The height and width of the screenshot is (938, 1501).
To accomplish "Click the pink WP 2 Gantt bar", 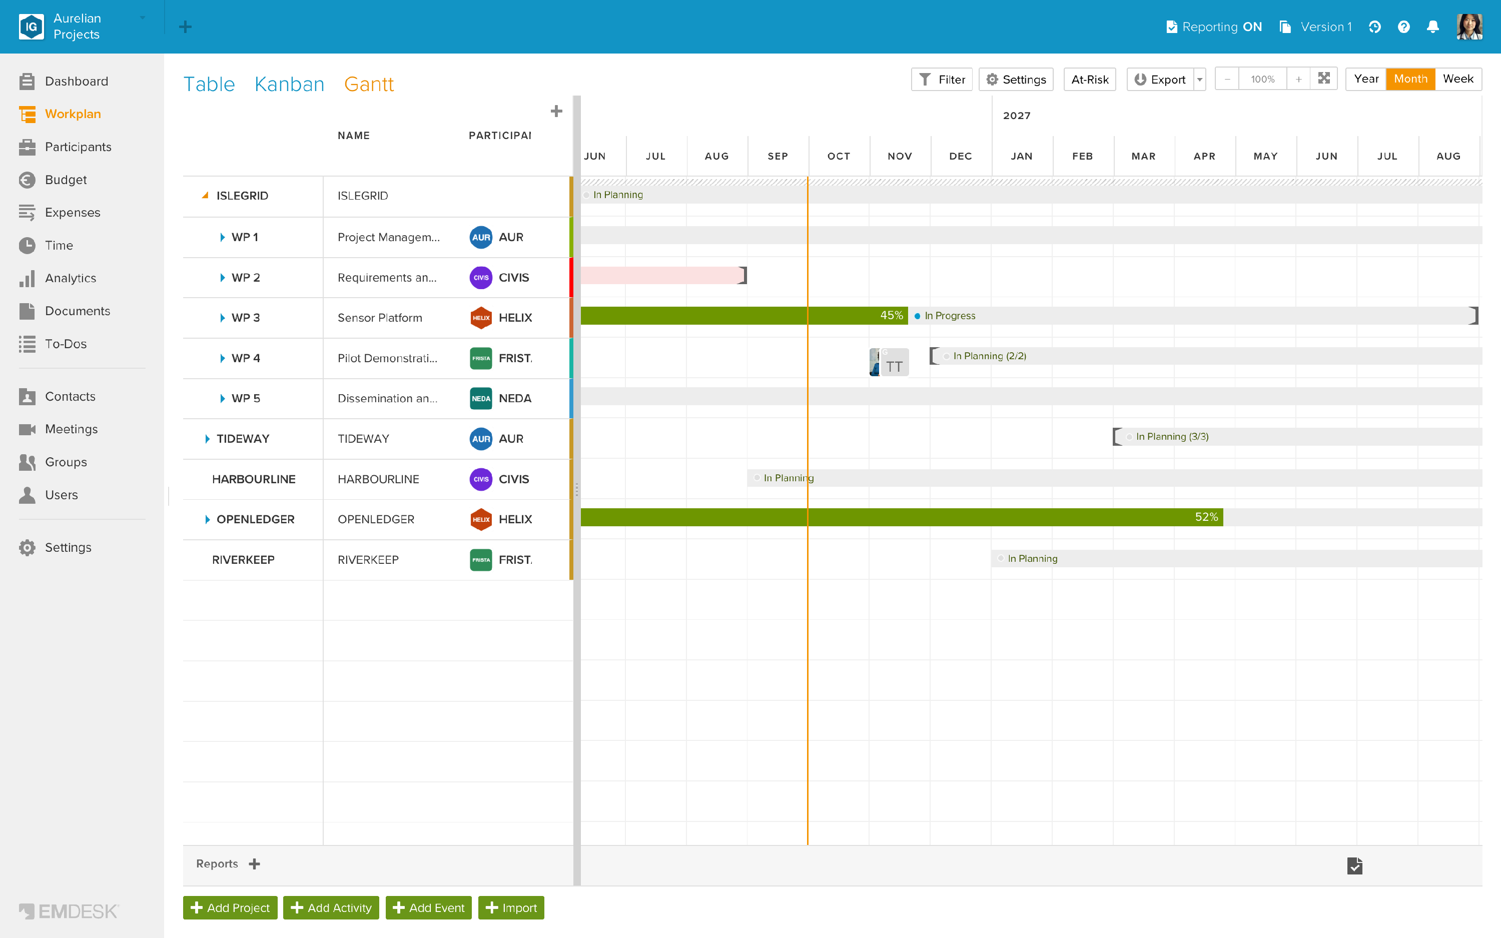I will (x=662, y=276).
